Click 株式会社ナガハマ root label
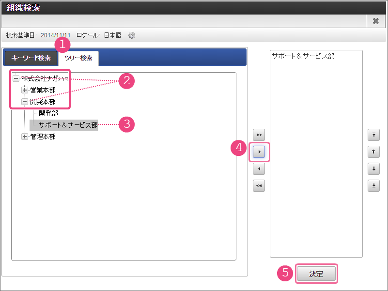Viewport: 388px width, 291px height. 45,79
